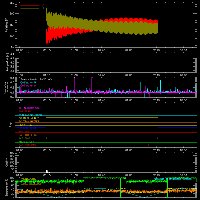This screenshot has height=200, width=200.
Task: Click the 4.0 tick on Roll period axis
Action: point(12,62)
